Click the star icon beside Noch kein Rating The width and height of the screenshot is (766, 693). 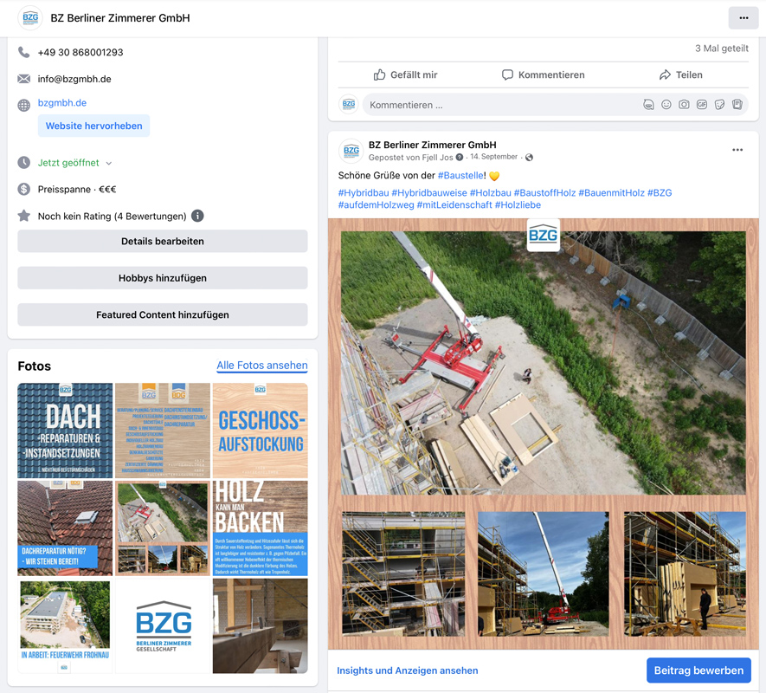(24, 216)
